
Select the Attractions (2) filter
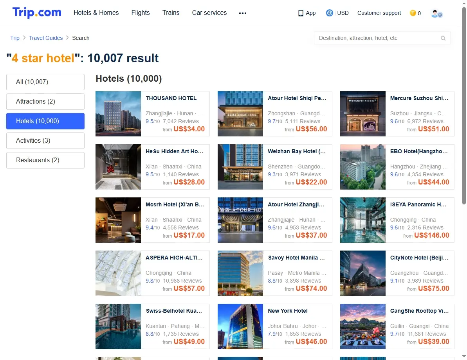pos(45,102)
